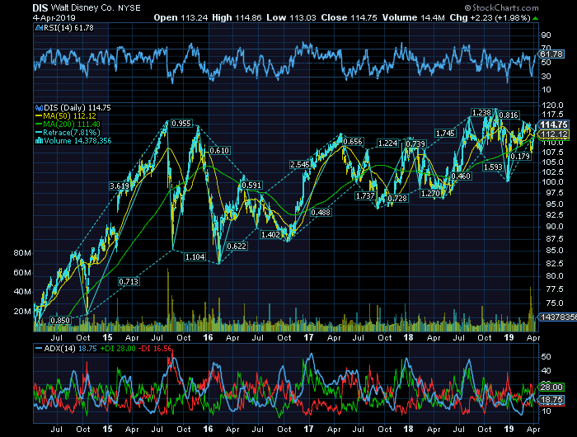
Task: Click the 0.850 retracement label
Action: tap(60, 320)
